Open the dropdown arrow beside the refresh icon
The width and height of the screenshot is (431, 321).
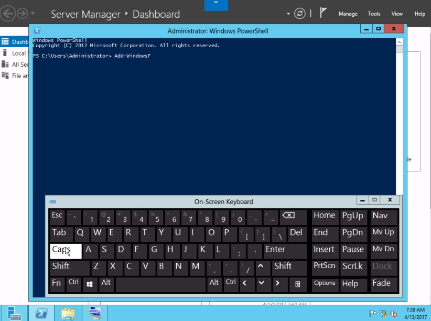[x=288, y=14]
